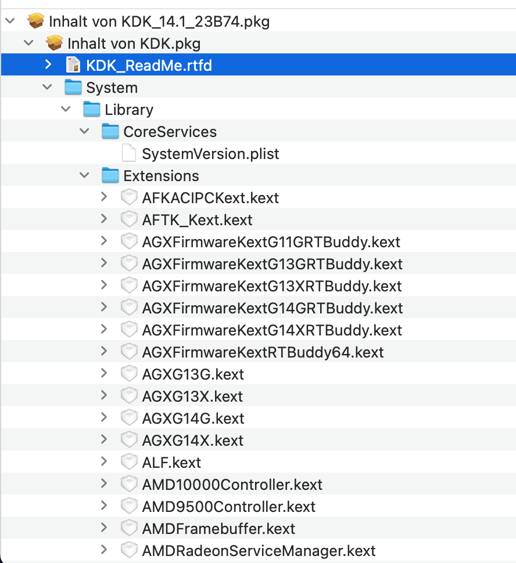Click the CoreServices folder icon
This screenshot has height=563, width=516.
(110, 131)
